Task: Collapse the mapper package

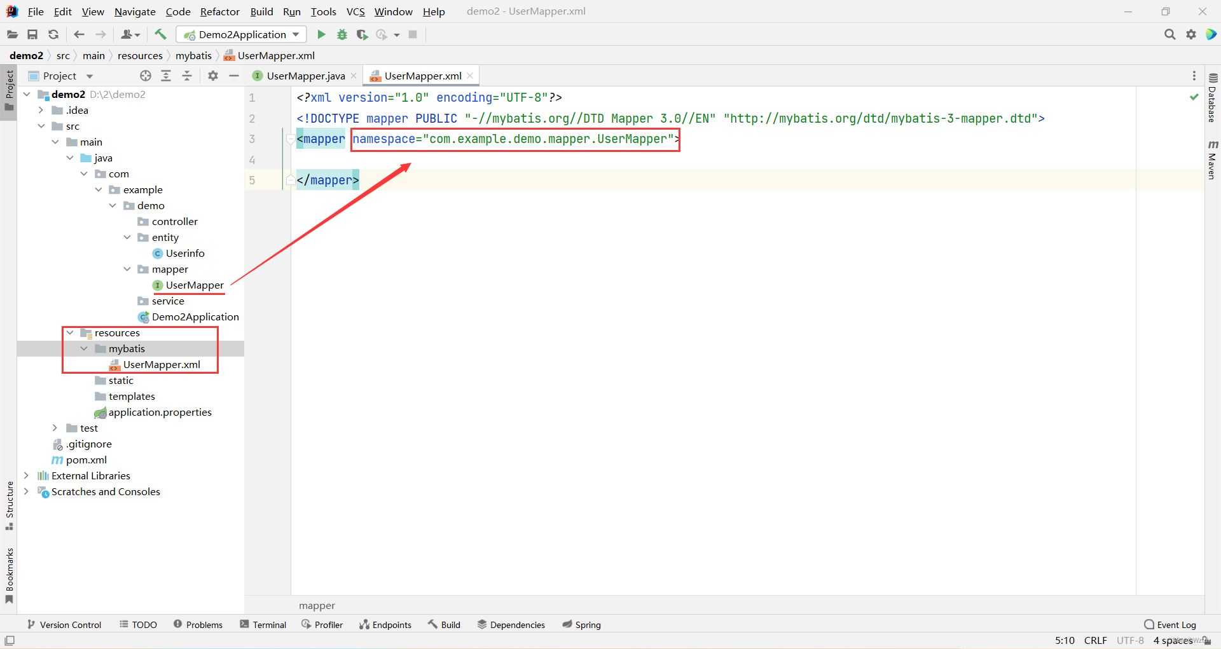Action: pyautogui.click(x=127, y=269)
